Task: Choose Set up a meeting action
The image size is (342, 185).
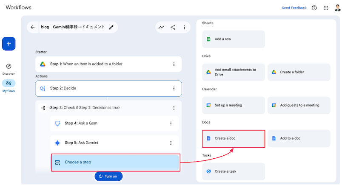Action: click(x=234, y=105)
